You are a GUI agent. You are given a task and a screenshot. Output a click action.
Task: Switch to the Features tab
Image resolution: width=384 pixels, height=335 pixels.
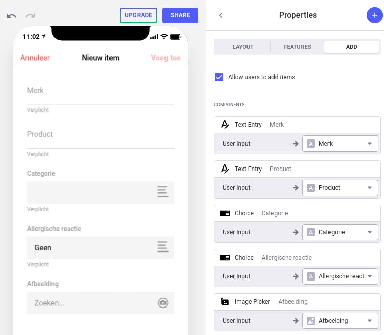[297, 47]
